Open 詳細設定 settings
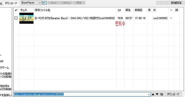This screenshot has width=185, height=97. tap(176, 3)
